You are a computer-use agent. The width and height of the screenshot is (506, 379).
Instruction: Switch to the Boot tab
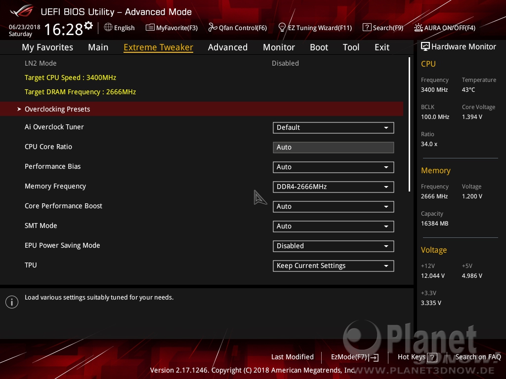pyautogui.click(x=319, y=47)
